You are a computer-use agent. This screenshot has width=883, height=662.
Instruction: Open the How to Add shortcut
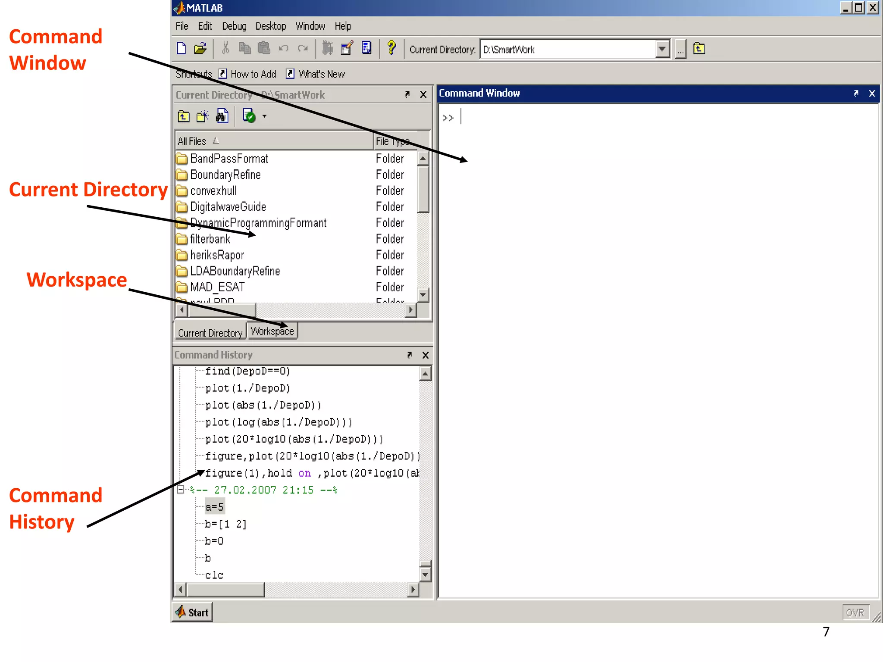pos(253,74)
